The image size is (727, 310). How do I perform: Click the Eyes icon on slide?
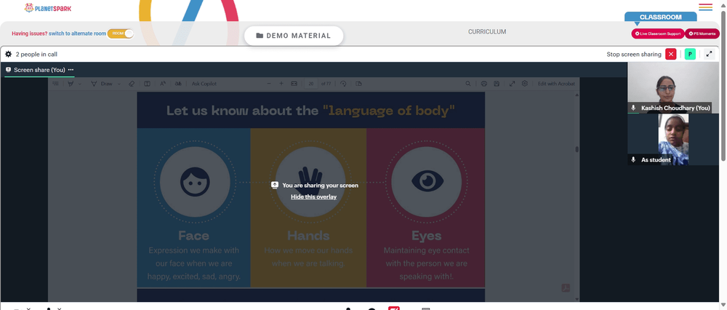click(x=427, y=182)
